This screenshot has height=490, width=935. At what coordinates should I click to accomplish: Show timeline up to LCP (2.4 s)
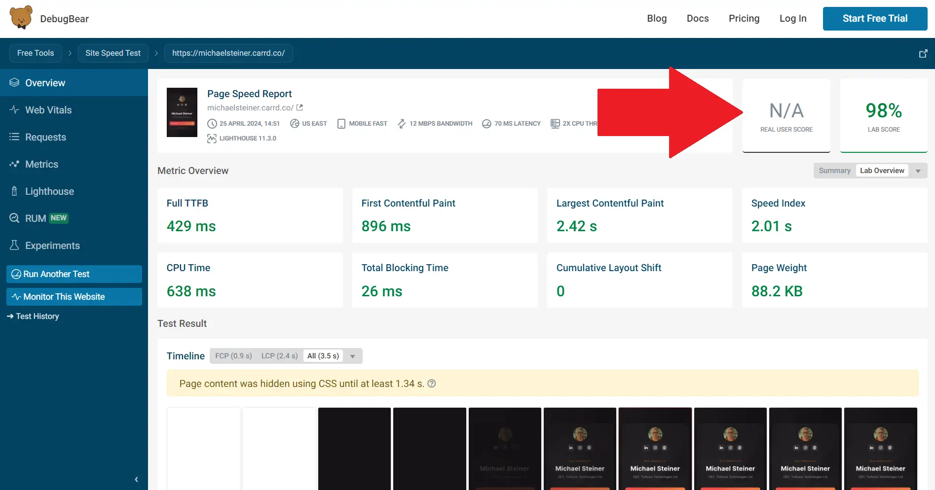279,356
